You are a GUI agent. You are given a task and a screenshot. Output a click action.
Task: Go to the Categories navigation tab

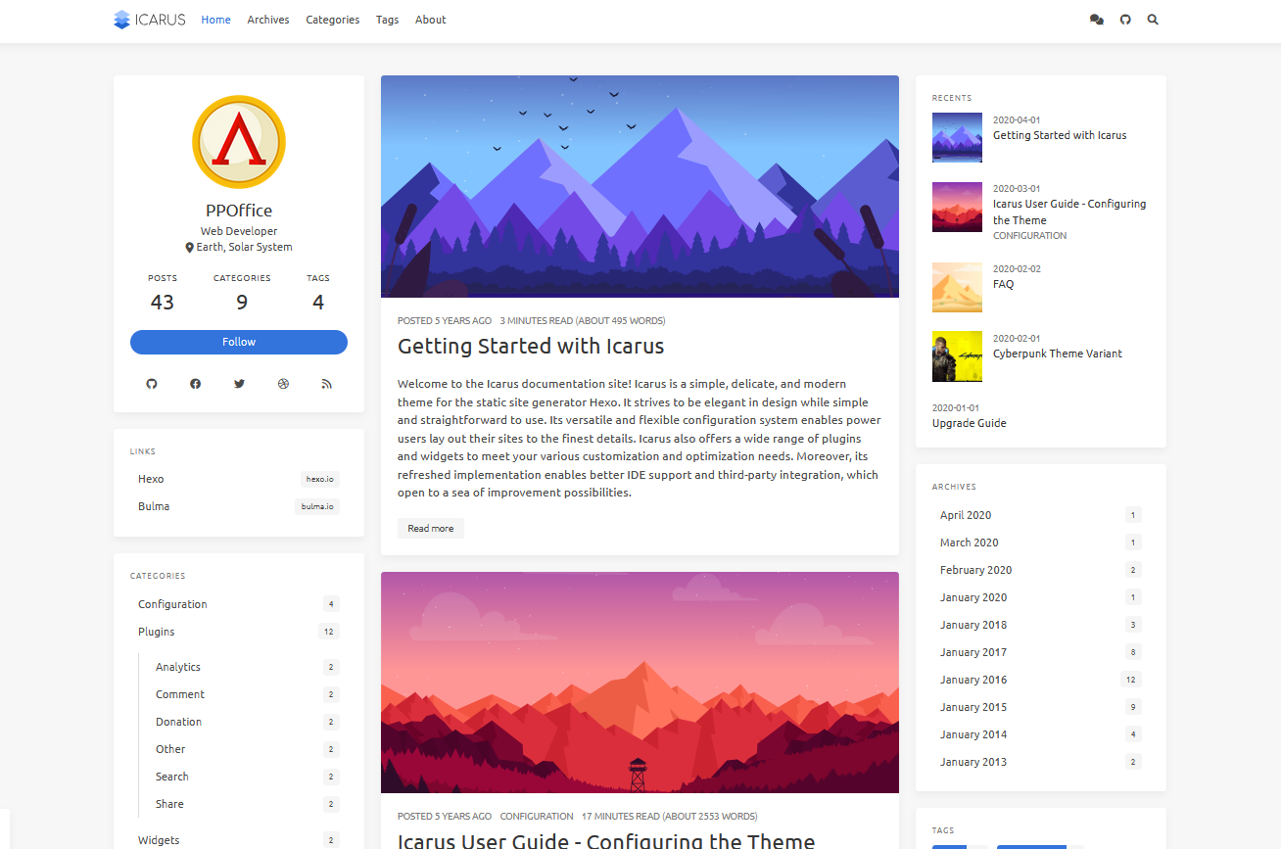pyautogui.click(x=332, y=20)
